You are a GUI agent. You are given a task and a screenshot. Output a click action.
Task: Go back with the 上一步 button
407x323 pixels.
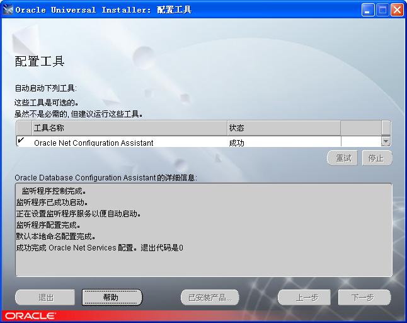[304, 297]
